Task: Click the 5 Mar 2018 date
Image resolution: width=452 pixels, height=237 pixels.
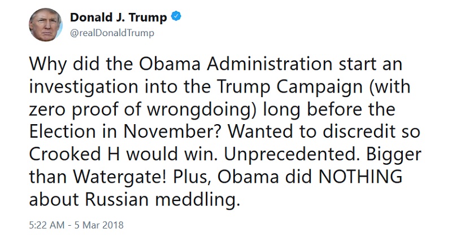Action: tap(99, 225)
